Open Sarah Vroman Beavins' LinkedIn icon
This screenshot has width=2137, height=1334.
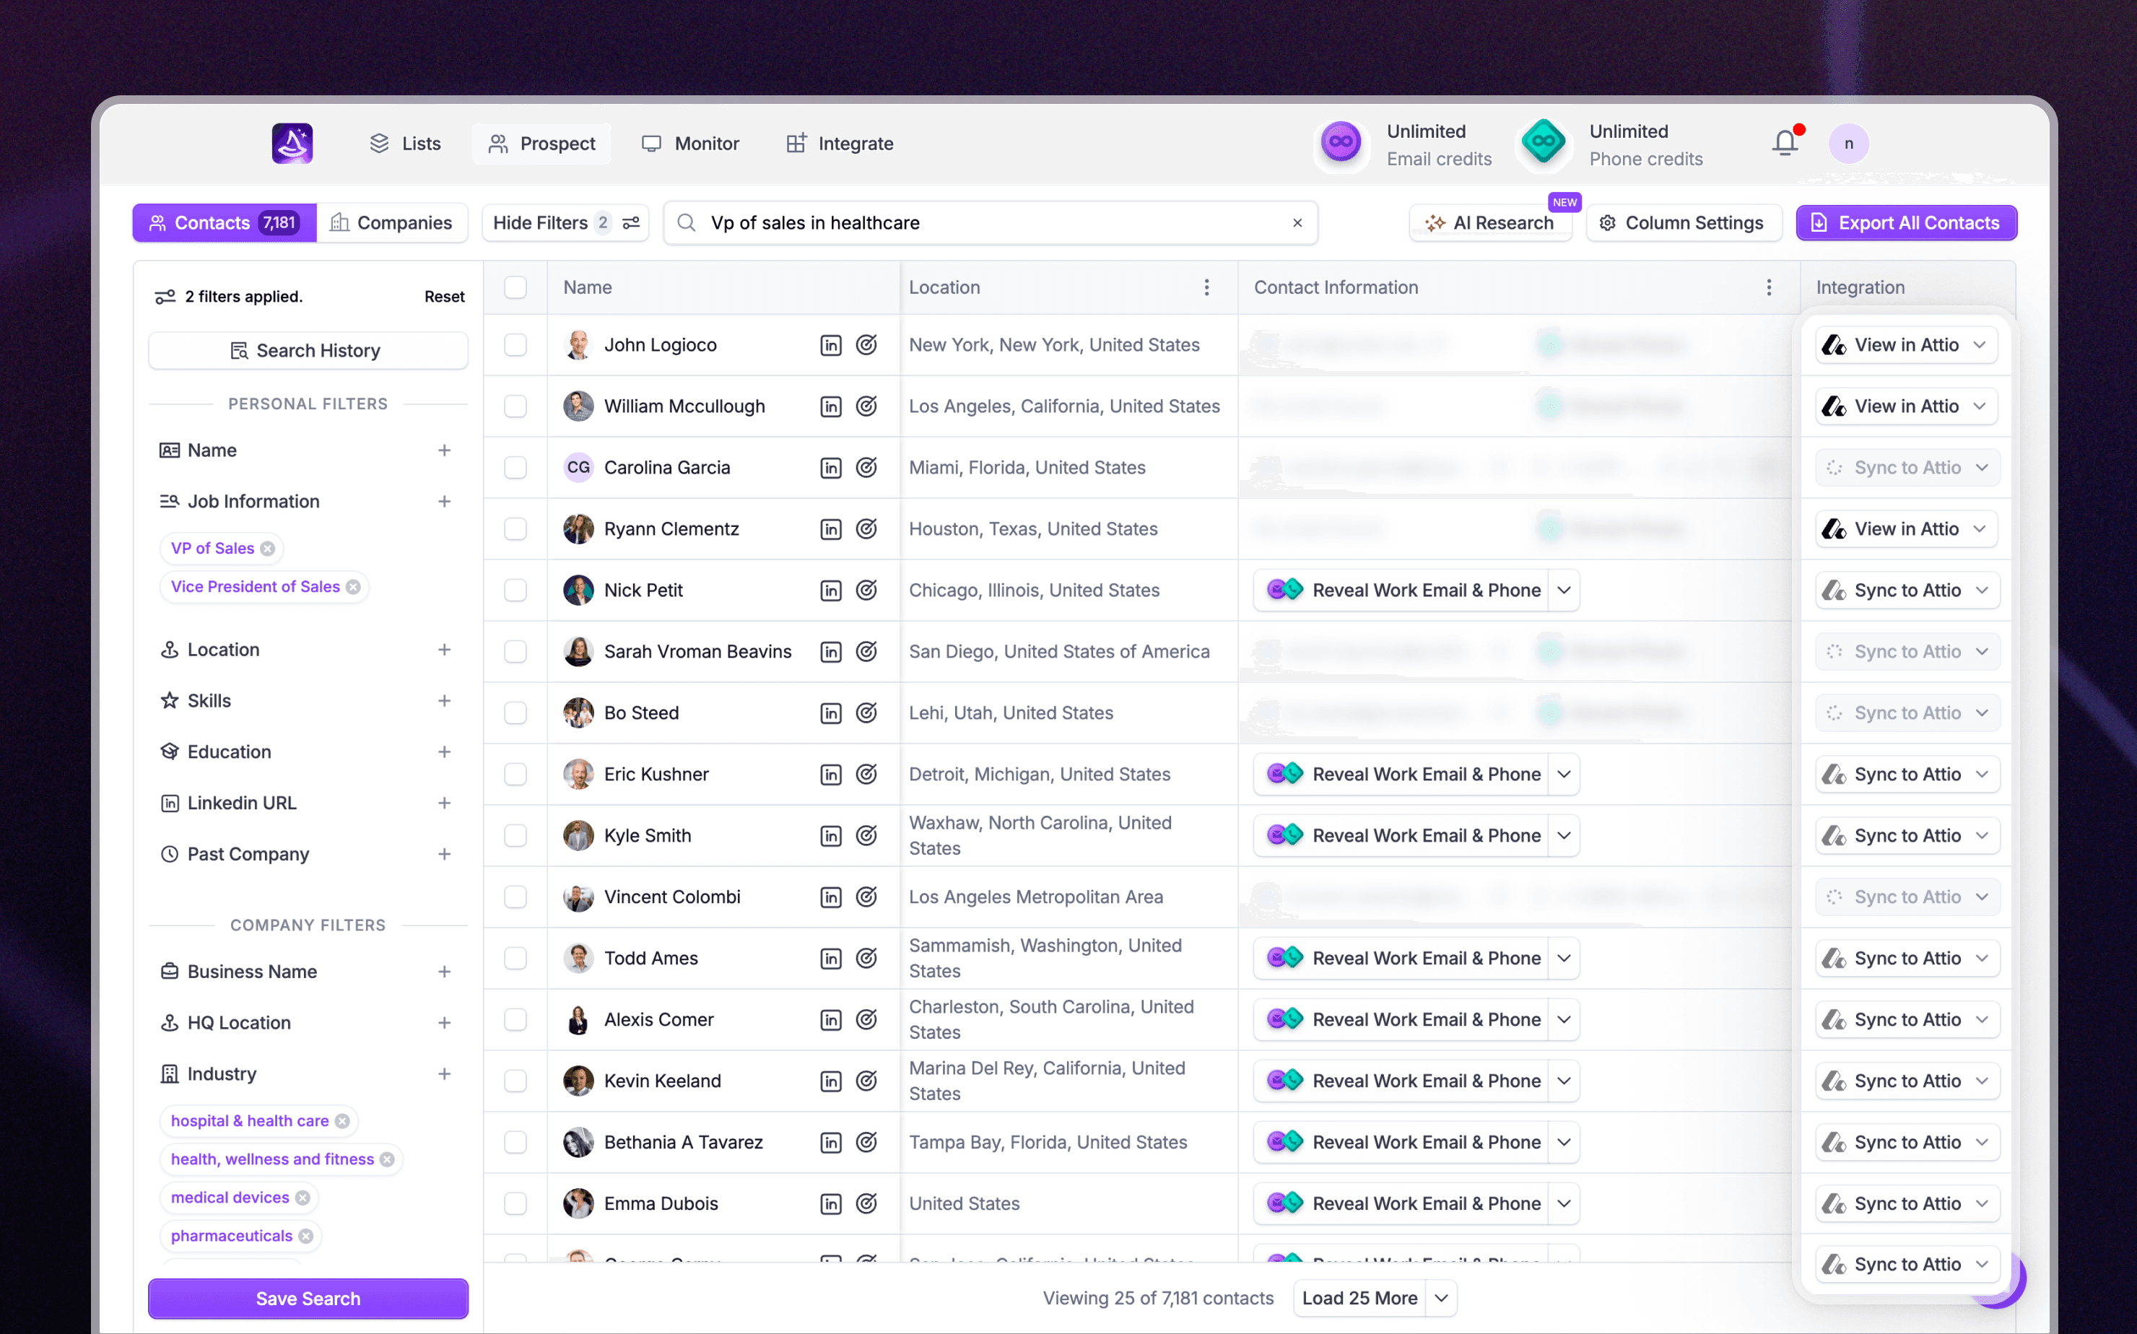[x=830, y=652]
